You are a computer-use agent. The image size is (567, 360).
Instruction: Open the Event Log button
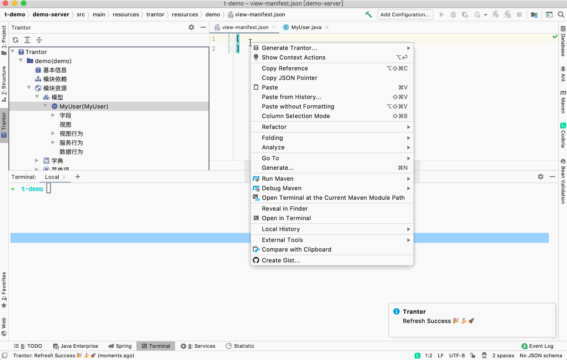(537, 346)
